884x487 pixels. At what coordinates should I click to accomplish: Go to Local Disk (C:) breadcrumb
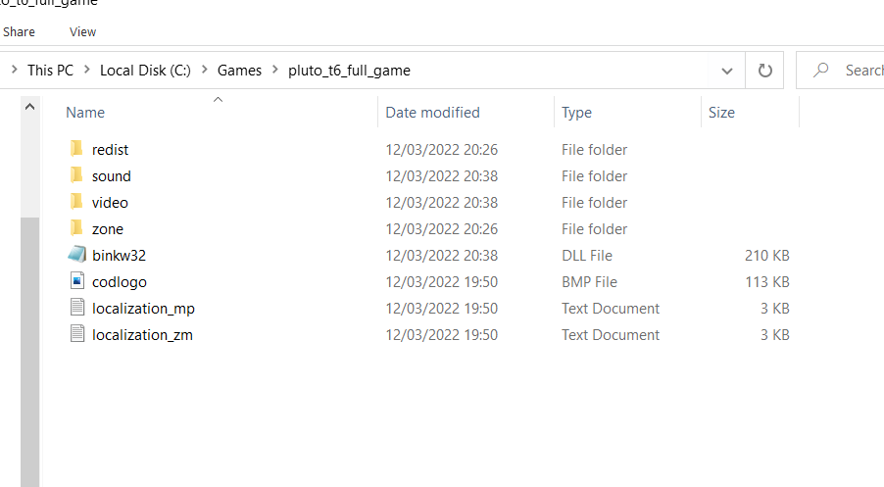145,71
